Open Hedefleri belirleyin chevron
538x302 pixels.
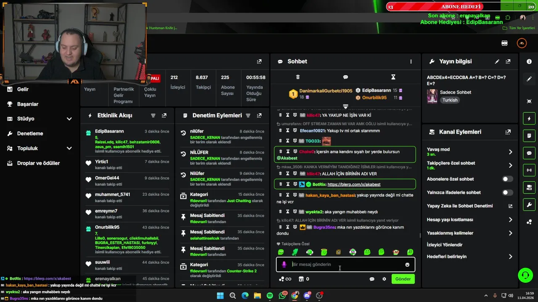[511, 257]
